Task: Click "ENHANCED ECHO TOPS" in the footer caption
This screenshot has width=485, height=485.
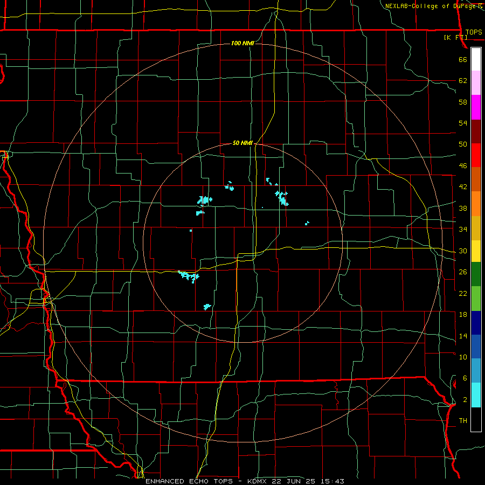Action: (189, 481)
